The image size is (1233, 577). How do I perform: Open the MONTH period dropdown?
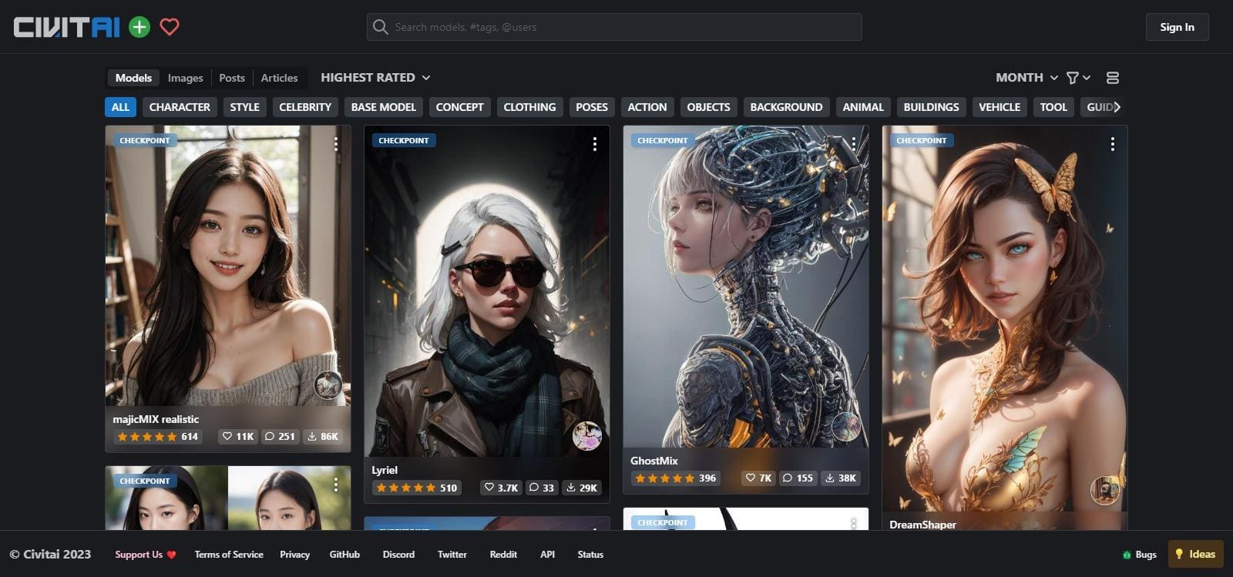tap(1026, 78)
